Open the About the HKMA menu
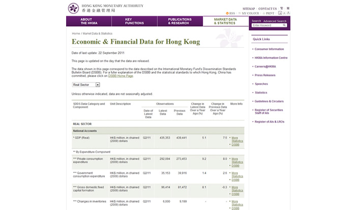The width and height of the screenshot is (356, 210). [x=89, y=21]
